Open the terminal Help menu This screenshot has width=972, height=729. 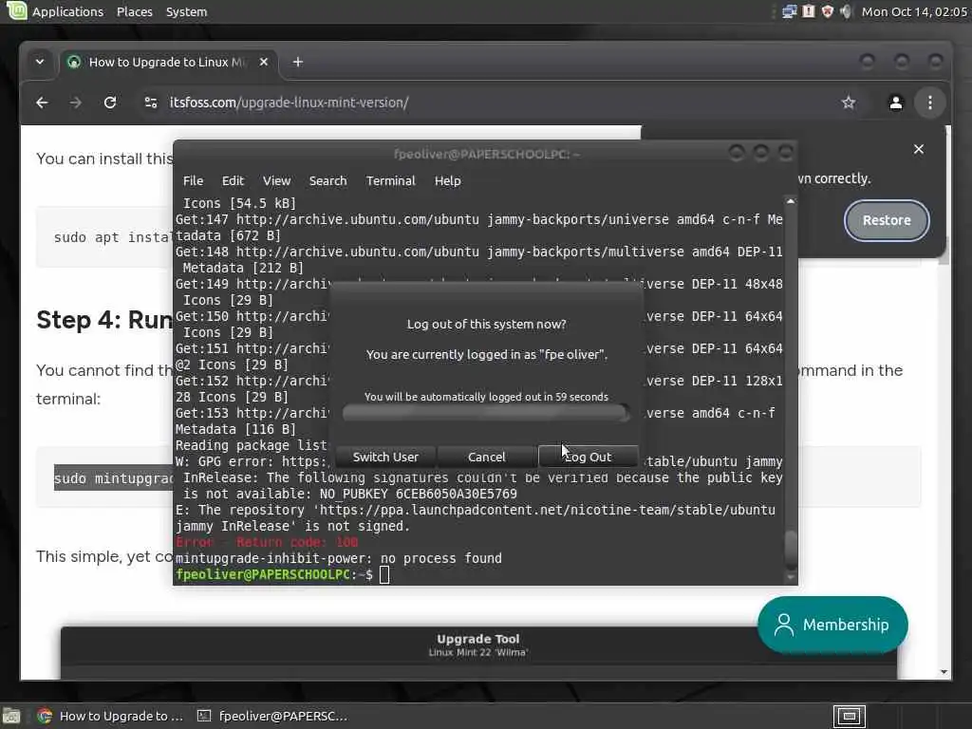click(448, 181)
